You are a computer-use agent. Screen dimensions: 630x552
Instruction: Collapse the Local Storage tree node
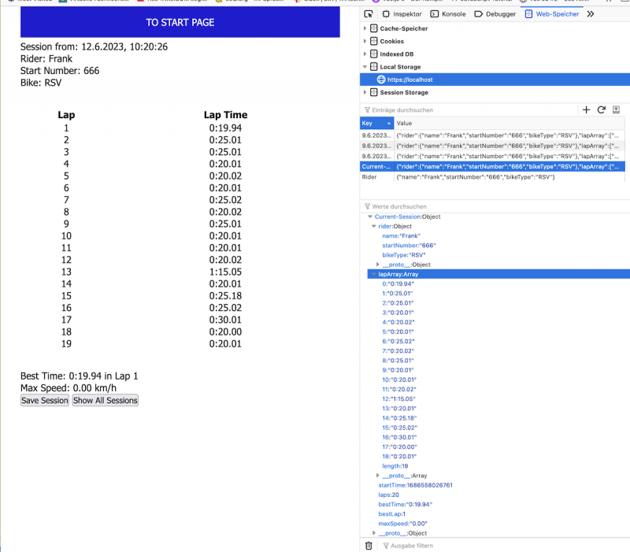pyautogui.click(x=365, y=67)
